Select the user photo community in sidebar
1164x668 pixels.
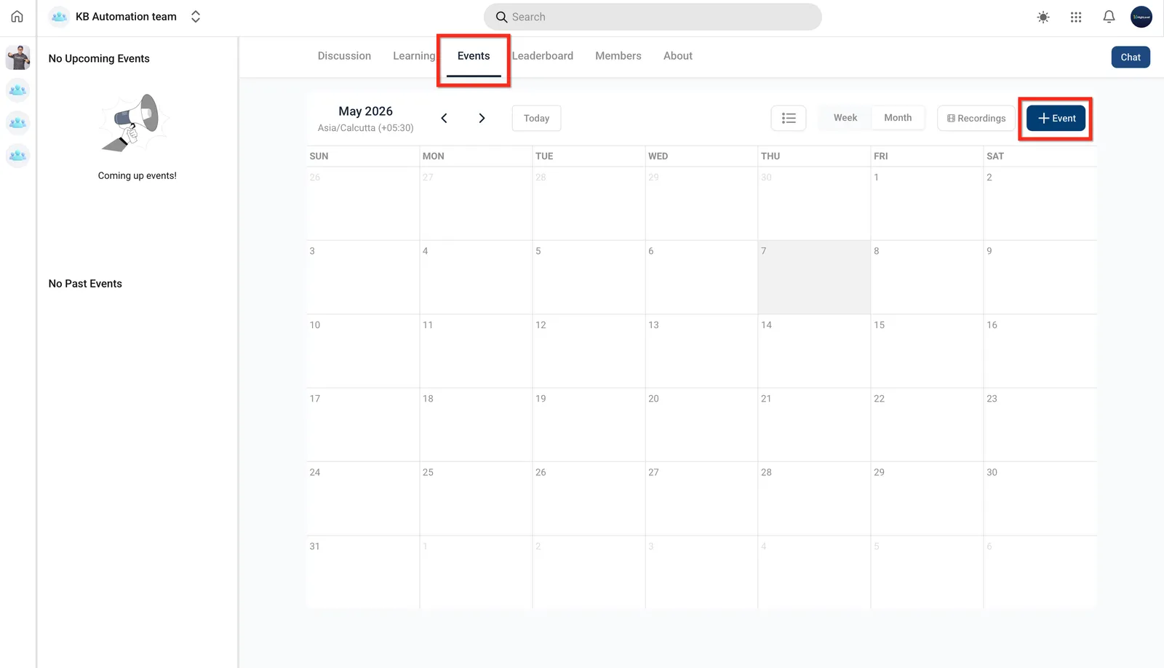(x=18, y=57)
